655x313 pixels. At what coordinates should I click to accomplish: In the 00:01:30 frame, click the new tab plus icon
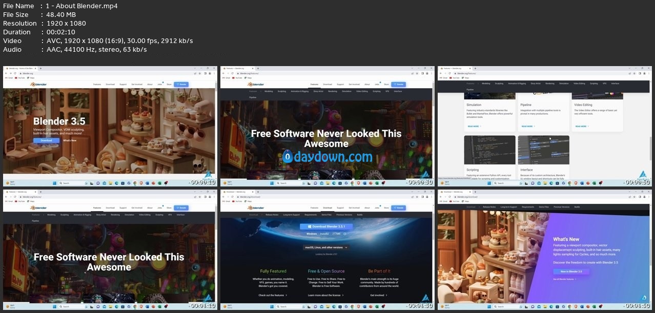pos(258,192)
